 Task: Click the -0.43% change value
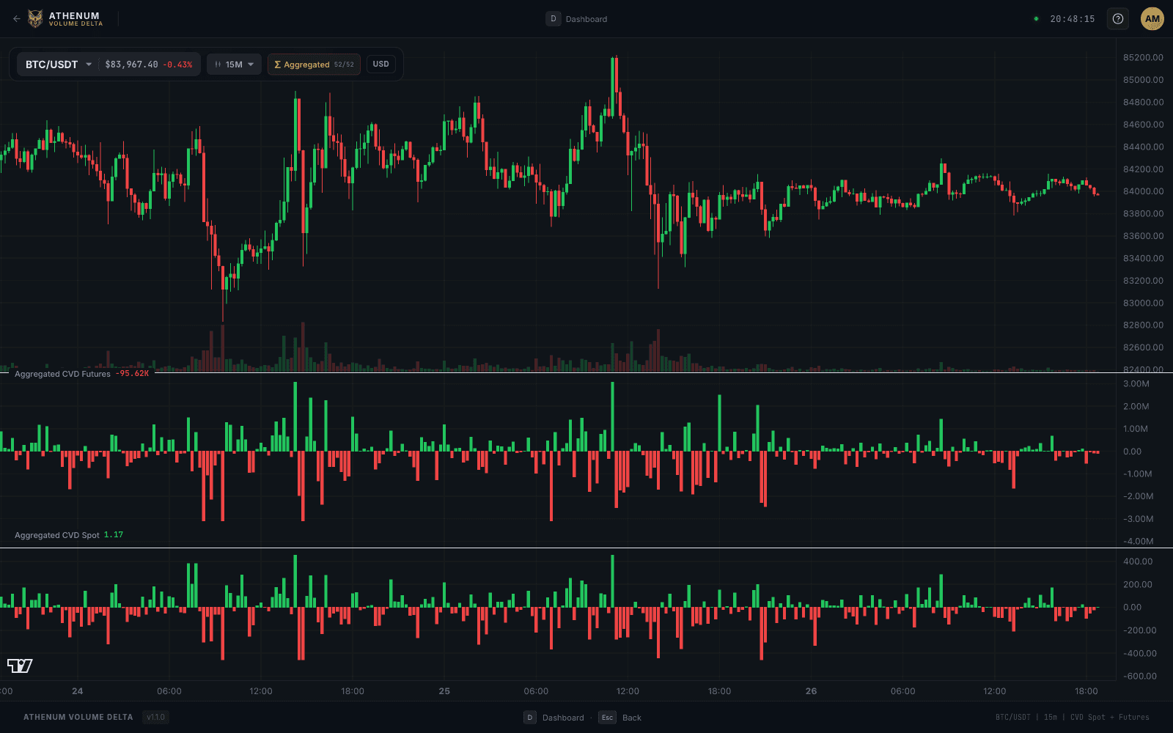pyautogui.click(x=177, y=65)
